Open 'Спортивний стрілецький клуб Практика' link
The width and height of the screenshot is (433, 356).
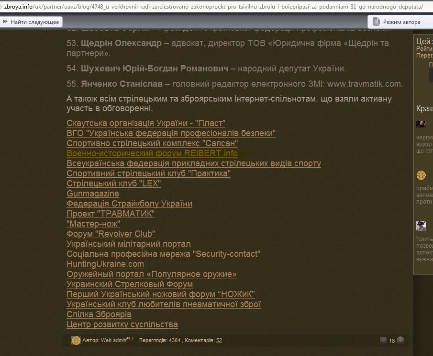pos(149,173)
